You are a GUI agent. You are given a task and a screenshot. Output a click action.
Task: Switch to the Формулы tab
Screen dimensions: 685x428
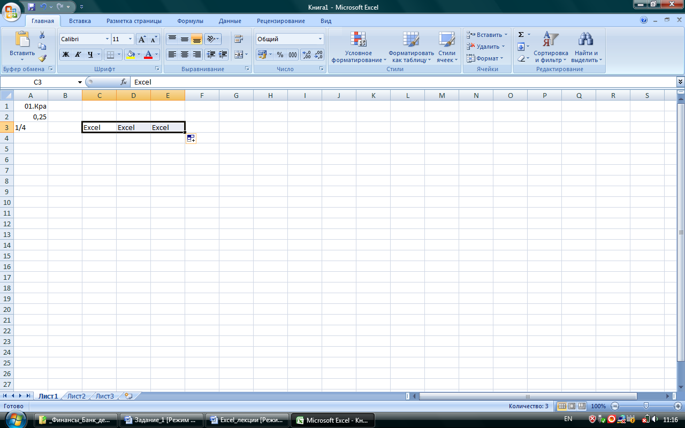(190, 21)
